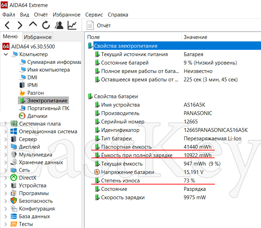The width and height of the screenshot is (261, 228).
Task: Select the Портативный ПК tree item
Action: 48,108
